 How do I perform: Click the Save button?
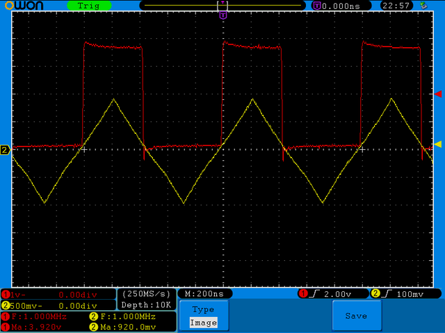tap(357, 316)
